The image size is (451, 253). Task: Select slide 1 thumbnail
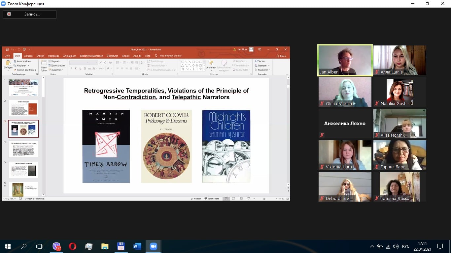(x=23, y=87)
